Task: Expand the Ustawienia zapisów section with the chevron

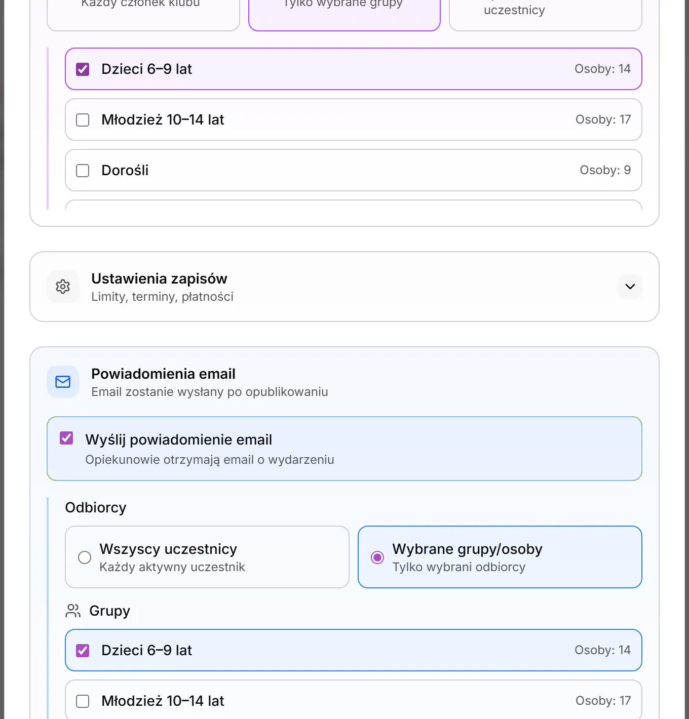Action: tap(630, 287)
